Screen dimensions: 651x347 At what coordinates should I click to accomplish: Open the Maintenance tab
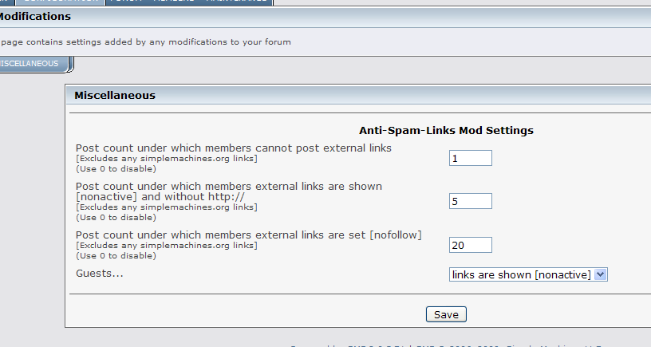coord(238,2)
